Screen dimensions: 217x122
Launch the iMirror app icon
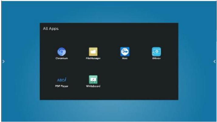[x=156, y=52]
